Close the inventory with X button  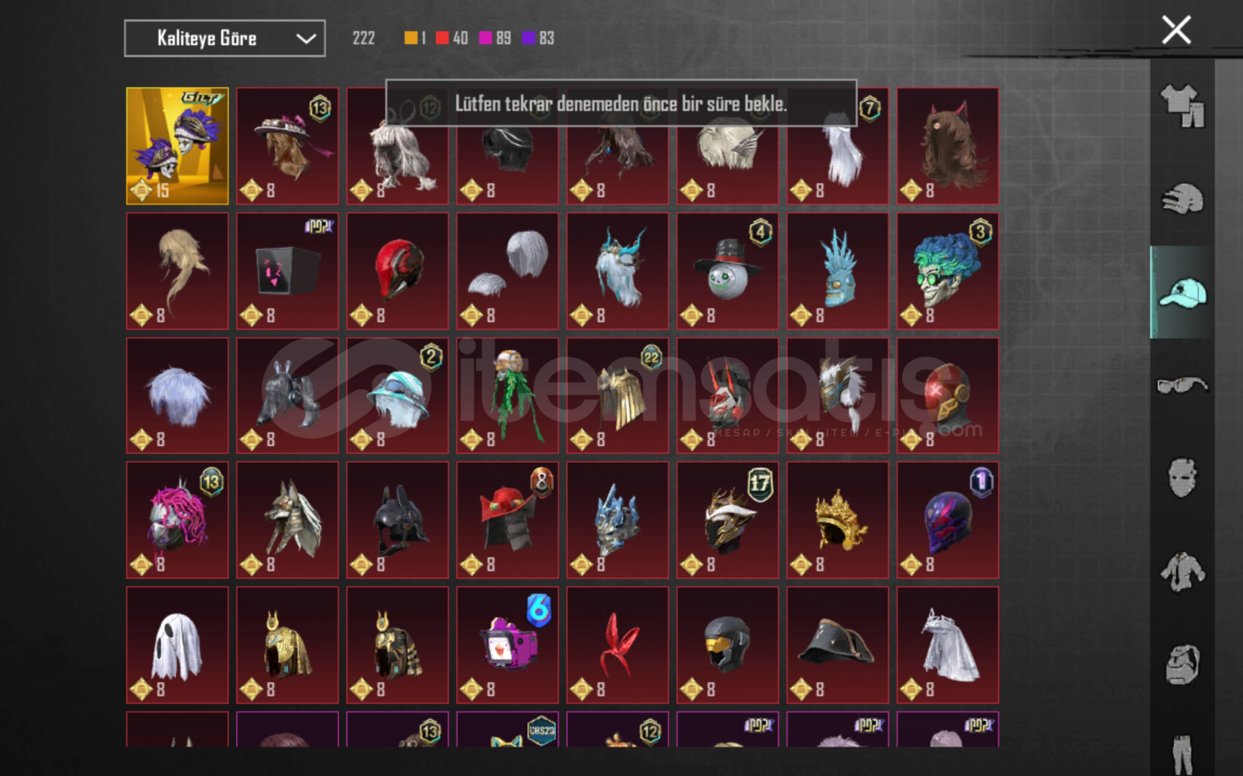click(x=1176, y=30)
